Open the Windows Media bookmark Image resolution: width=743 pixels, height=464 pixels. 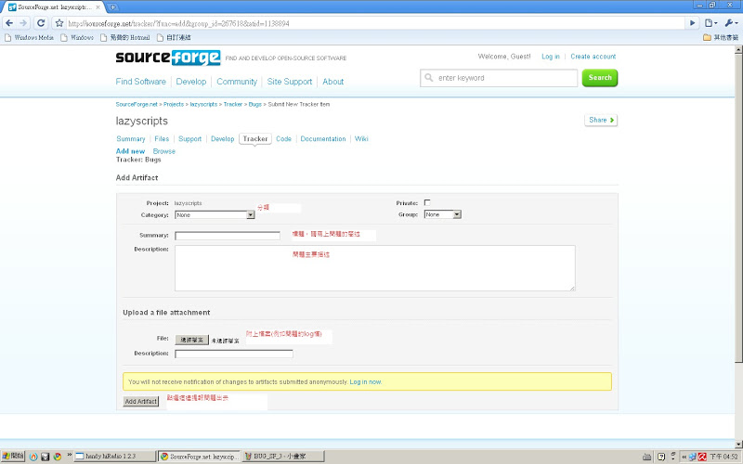[30, 37]
